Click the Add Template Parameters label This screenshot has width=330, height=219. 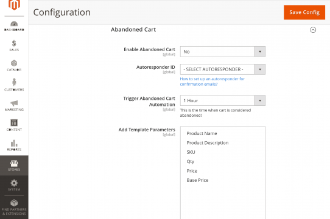(147, 130)
